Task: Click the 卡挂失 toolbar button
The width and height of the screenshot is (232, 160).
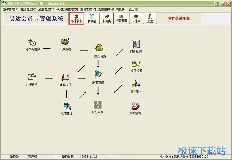Action: (136, 19)
